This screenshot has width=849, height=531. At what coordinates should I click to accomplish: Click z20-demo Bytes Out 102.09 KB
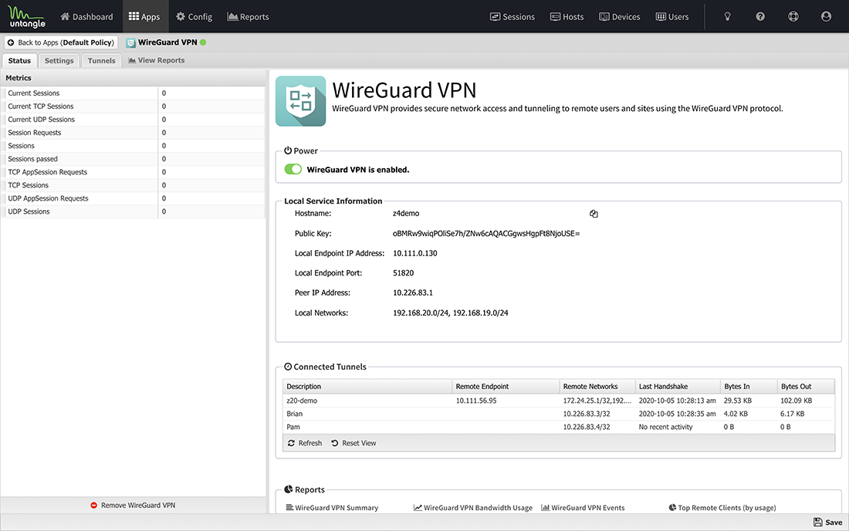tap(796, 401)
